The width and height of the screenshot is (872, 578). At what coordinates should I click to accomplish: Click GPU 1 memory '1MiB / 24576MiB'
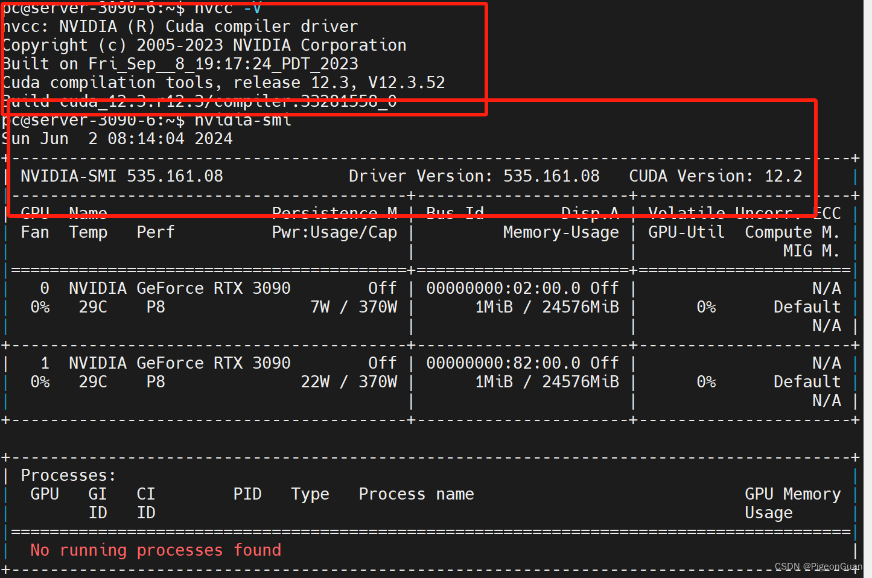(x=547, y=382)
